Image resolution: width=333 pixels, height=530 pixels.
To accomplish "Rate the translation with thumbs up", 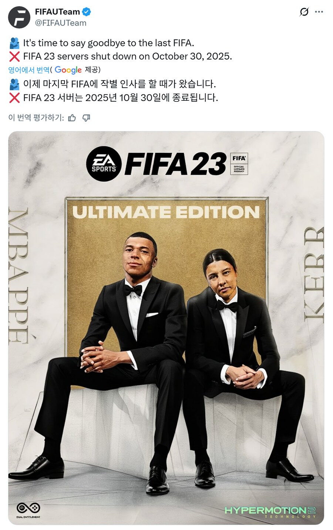I will 72,118.
